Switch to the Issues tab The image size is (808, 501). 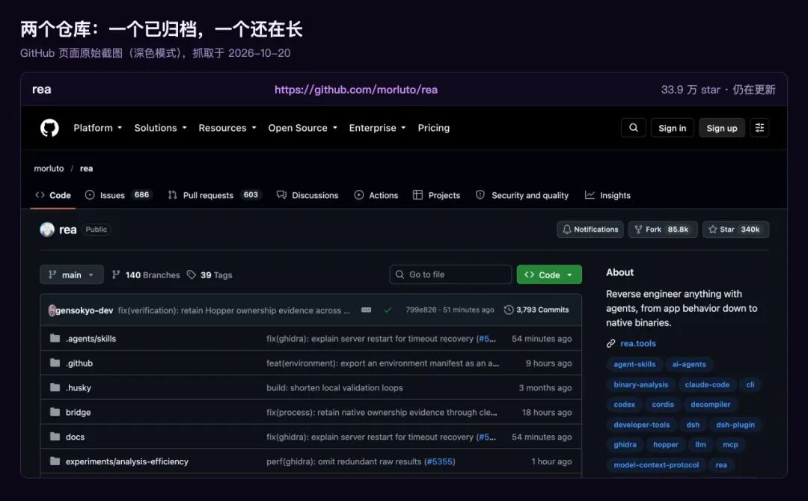point(118,195)
